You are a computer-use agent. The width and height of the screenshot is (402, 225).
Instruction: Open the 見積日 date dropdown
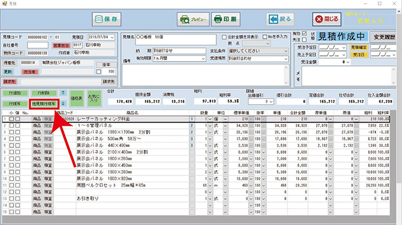tap(113, 38)
